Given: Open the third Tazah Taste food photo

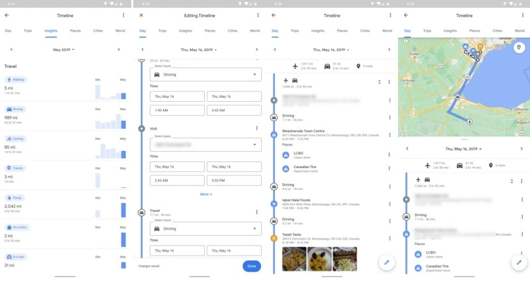Looking at the screenshot, I should tap(344, 259).
